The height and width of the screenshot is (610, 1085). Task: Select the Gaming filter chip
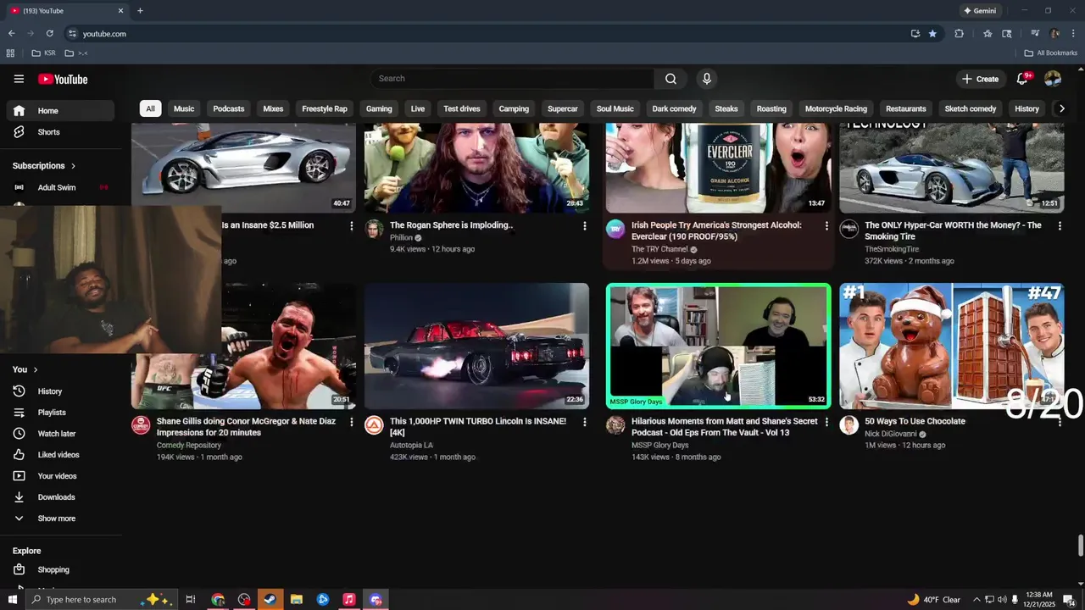click(x=379, y=108)
